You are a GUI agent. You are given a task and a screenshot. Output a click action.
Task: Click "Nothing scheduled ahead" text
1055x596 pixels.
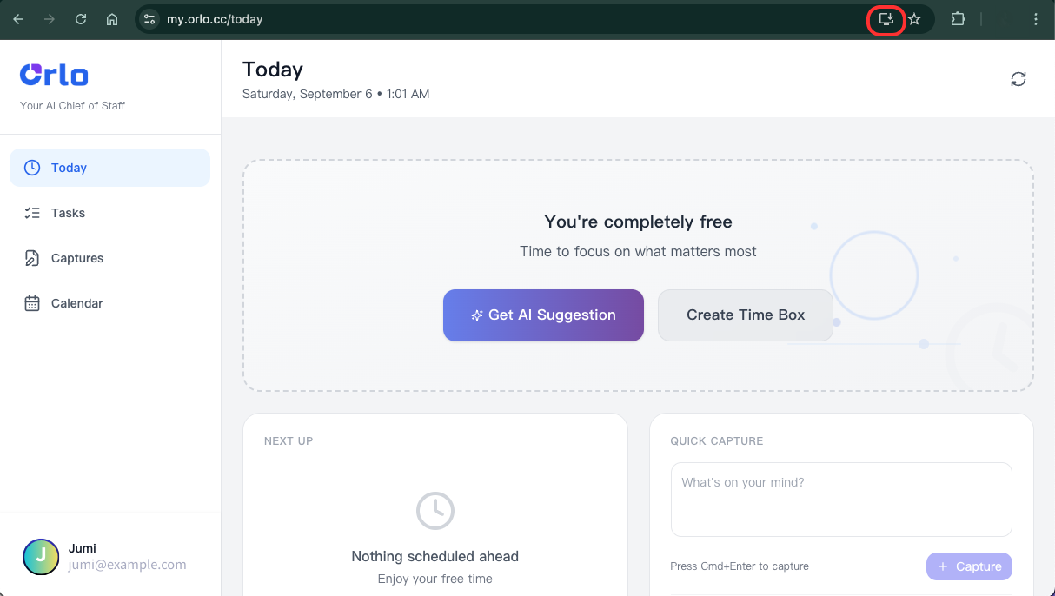coord(435,556)
